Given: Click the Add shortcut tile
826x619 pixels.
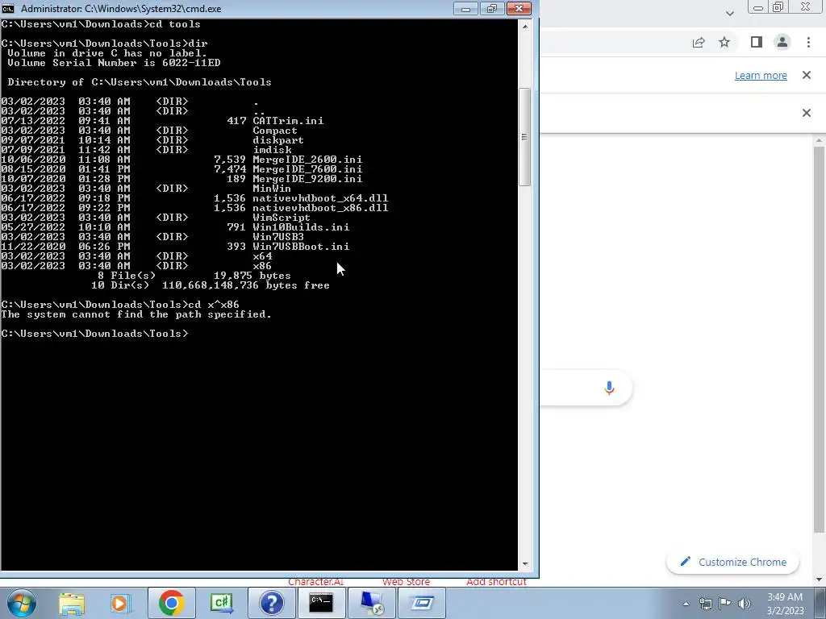Looking at the screenshot, I should pyautogui.click(x=496, y=582).
